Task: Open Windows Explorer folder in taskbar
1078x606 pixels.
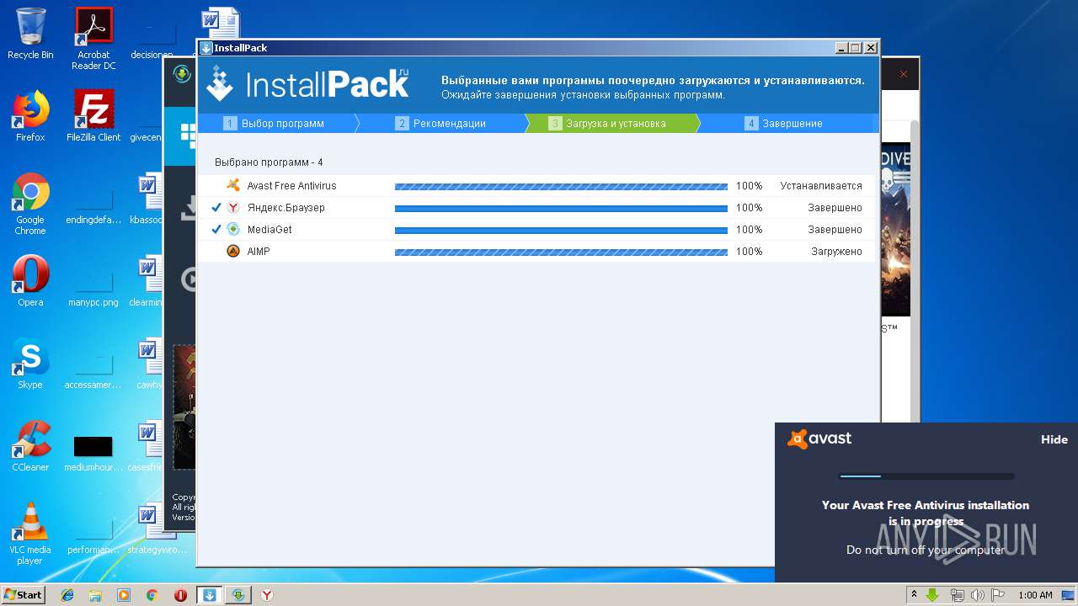Action: pyautogui.click(x=95, y=595)
